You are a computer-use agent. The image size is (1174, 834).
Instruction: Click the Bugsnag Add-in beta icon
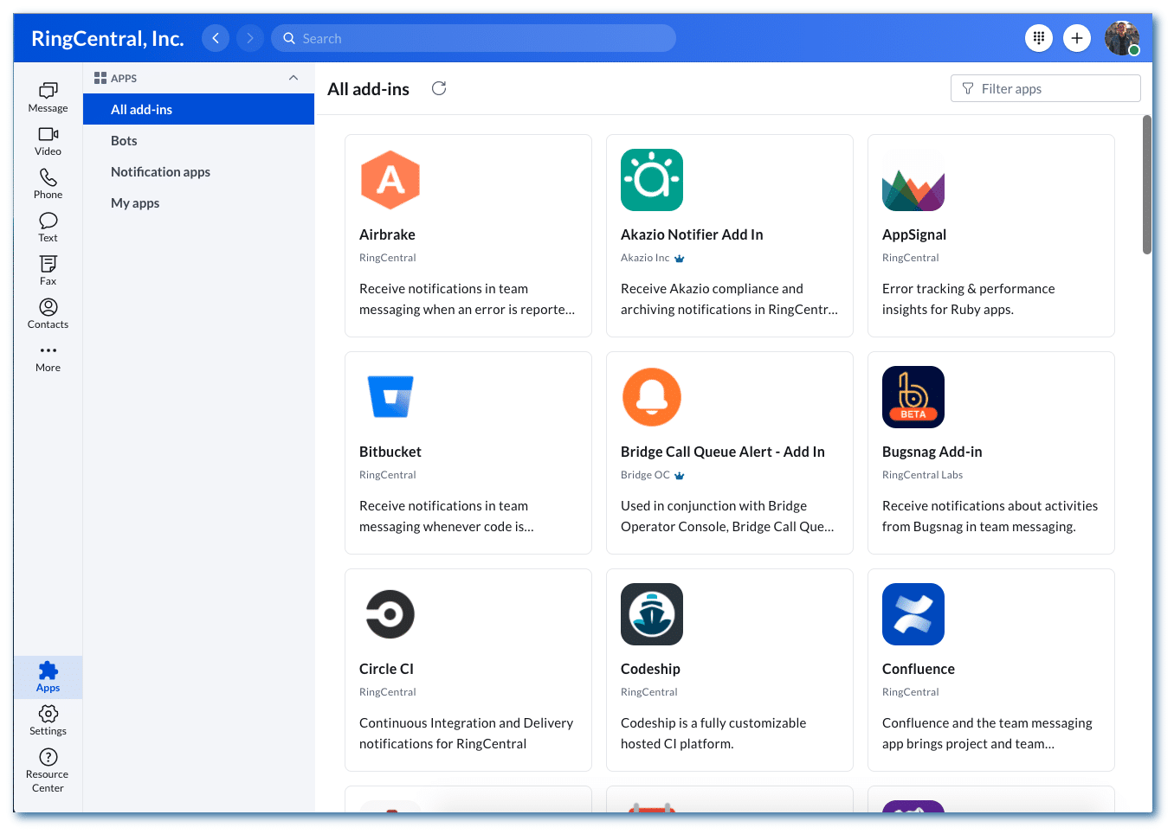click(913, 397)
